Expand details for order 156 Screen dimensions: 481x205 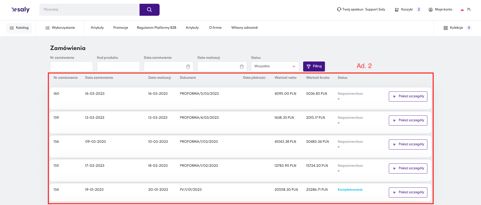pyautogui.click(x=408, y=144)
